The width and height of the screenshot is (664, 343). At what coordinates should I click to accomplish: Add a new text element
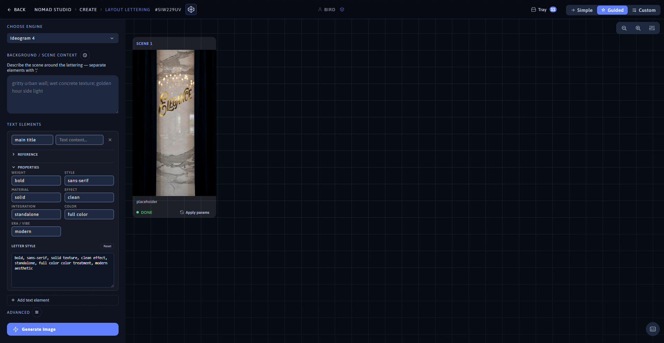[63, 300]
